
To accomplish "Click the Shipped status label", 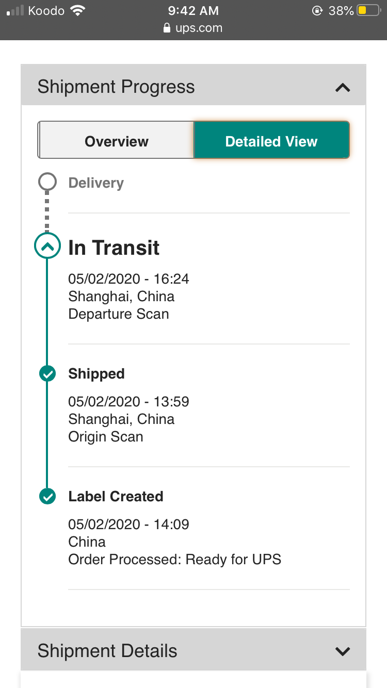I will pos(96,374).
